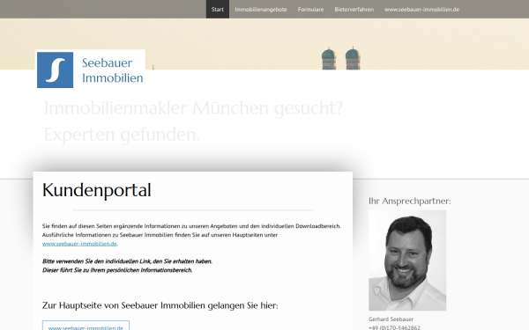Click the Frauenkirche towers in the header image
The image size is (529, 330).
click(340, 58)
